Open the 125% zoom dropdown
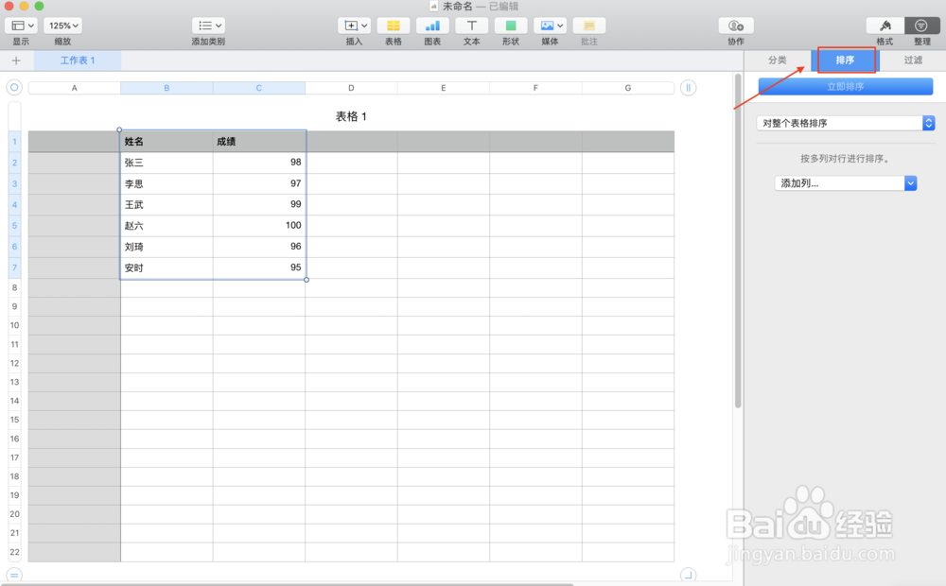This screenshot has width=946, height=586. point(63,26)
